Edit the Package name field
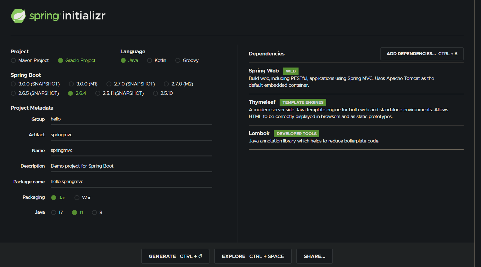This screenshot has height=267, width=481. pyautogui.click(x=131, y=182)
